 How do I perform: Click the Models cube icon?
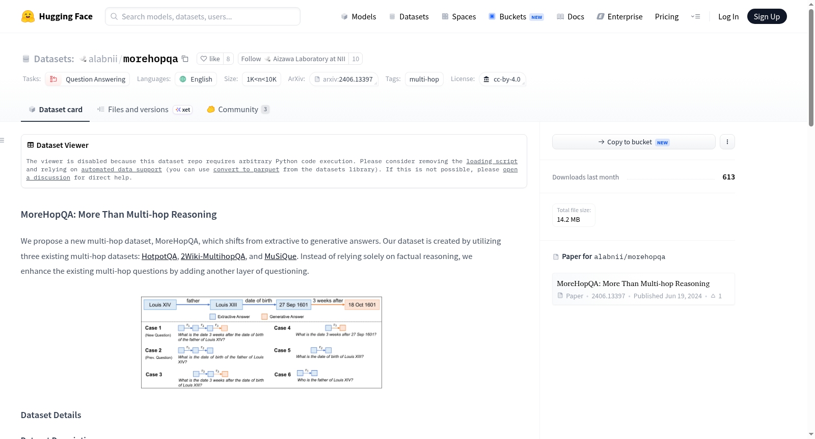pos(344,16)
